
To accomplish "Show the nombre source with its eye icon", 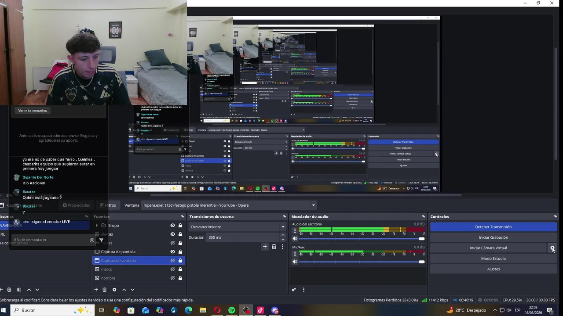I will click(x=172, y=278).
